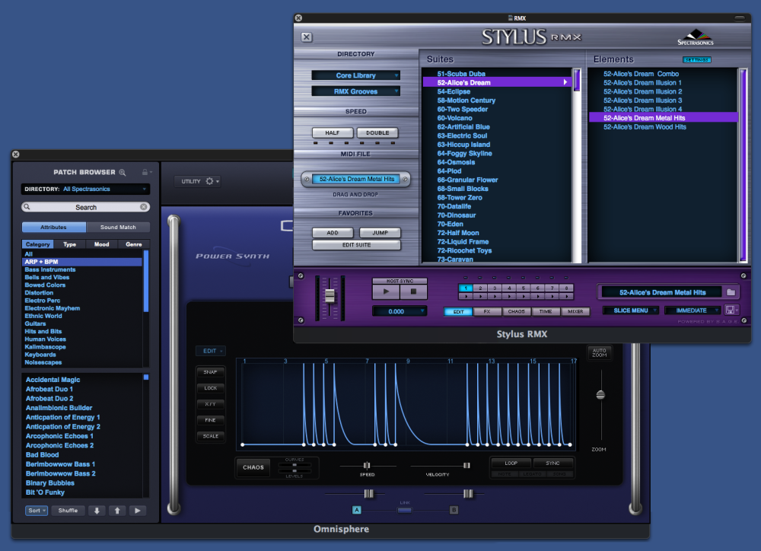Close the Stylus RMX browser with X

click(307, 37)
